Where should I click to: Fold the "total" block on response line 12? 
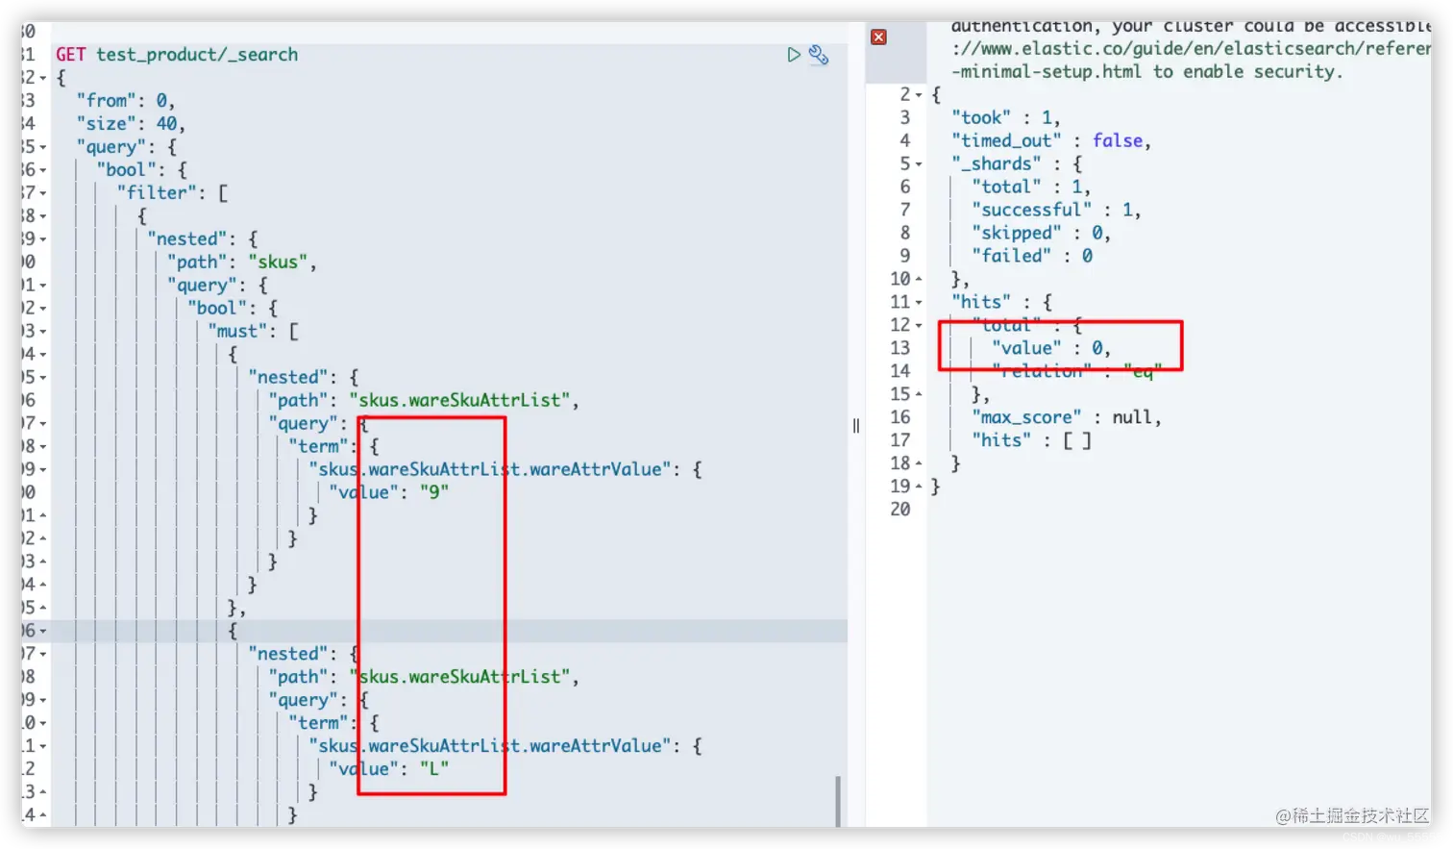point(919,326)
